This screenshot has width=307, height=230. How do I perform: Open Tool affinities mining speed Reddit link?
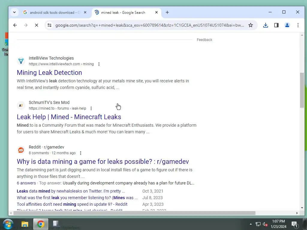tap(72, 204)
